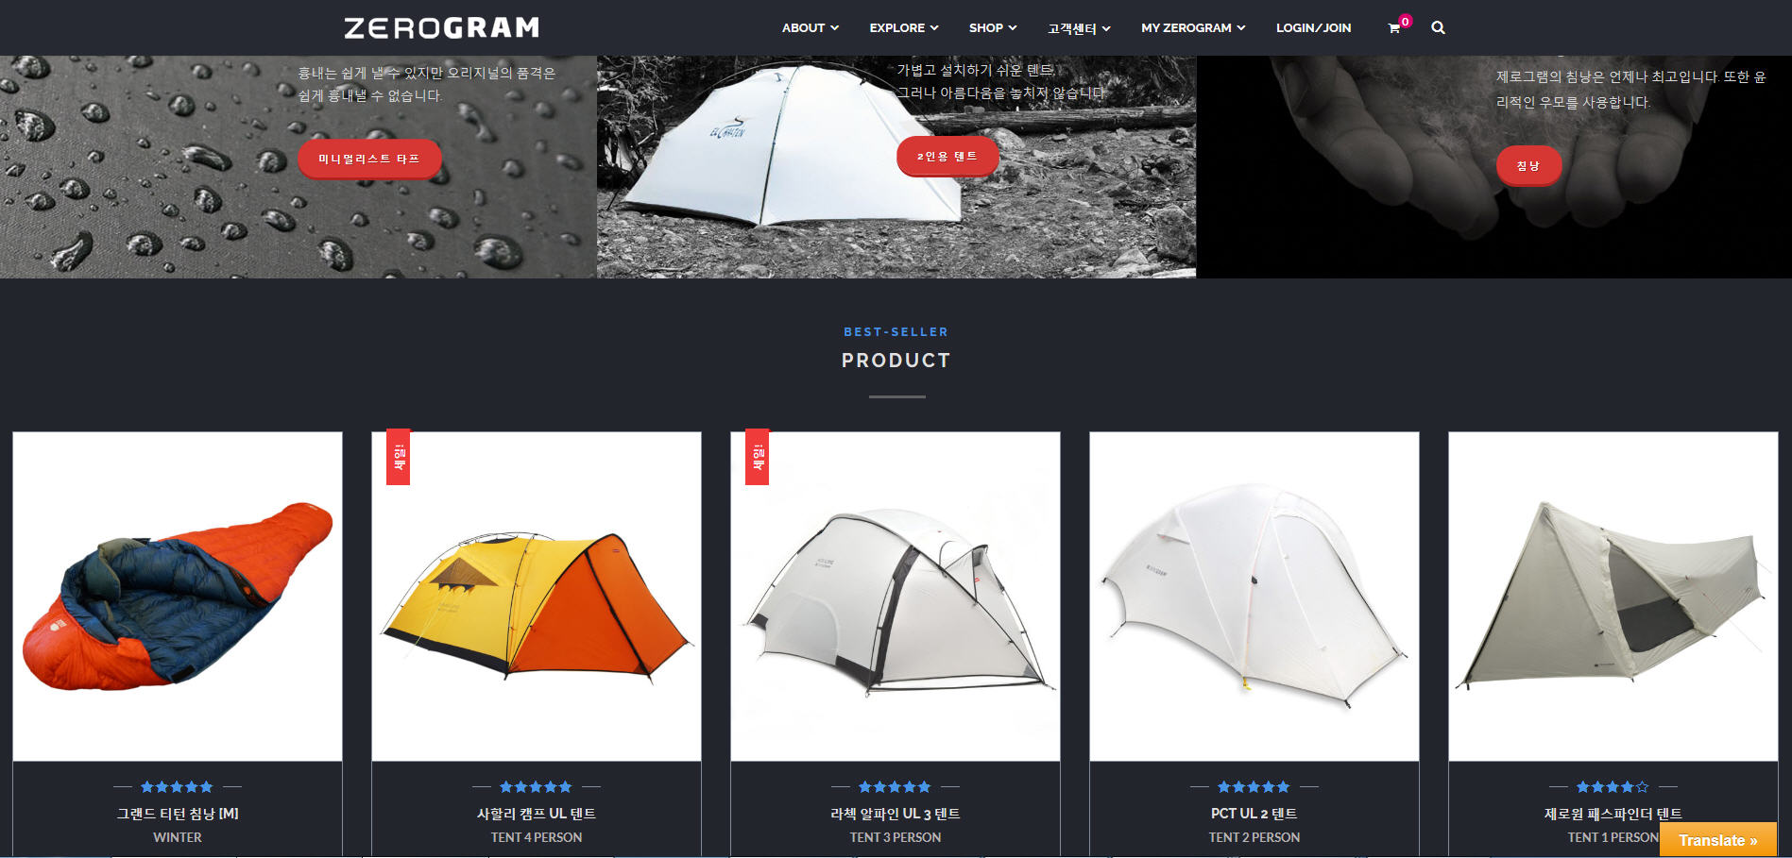This screenshot has width=1792, height=858.
Task: Open the PCT UL 2 텐트 product link
Action: coord(1254,814)
